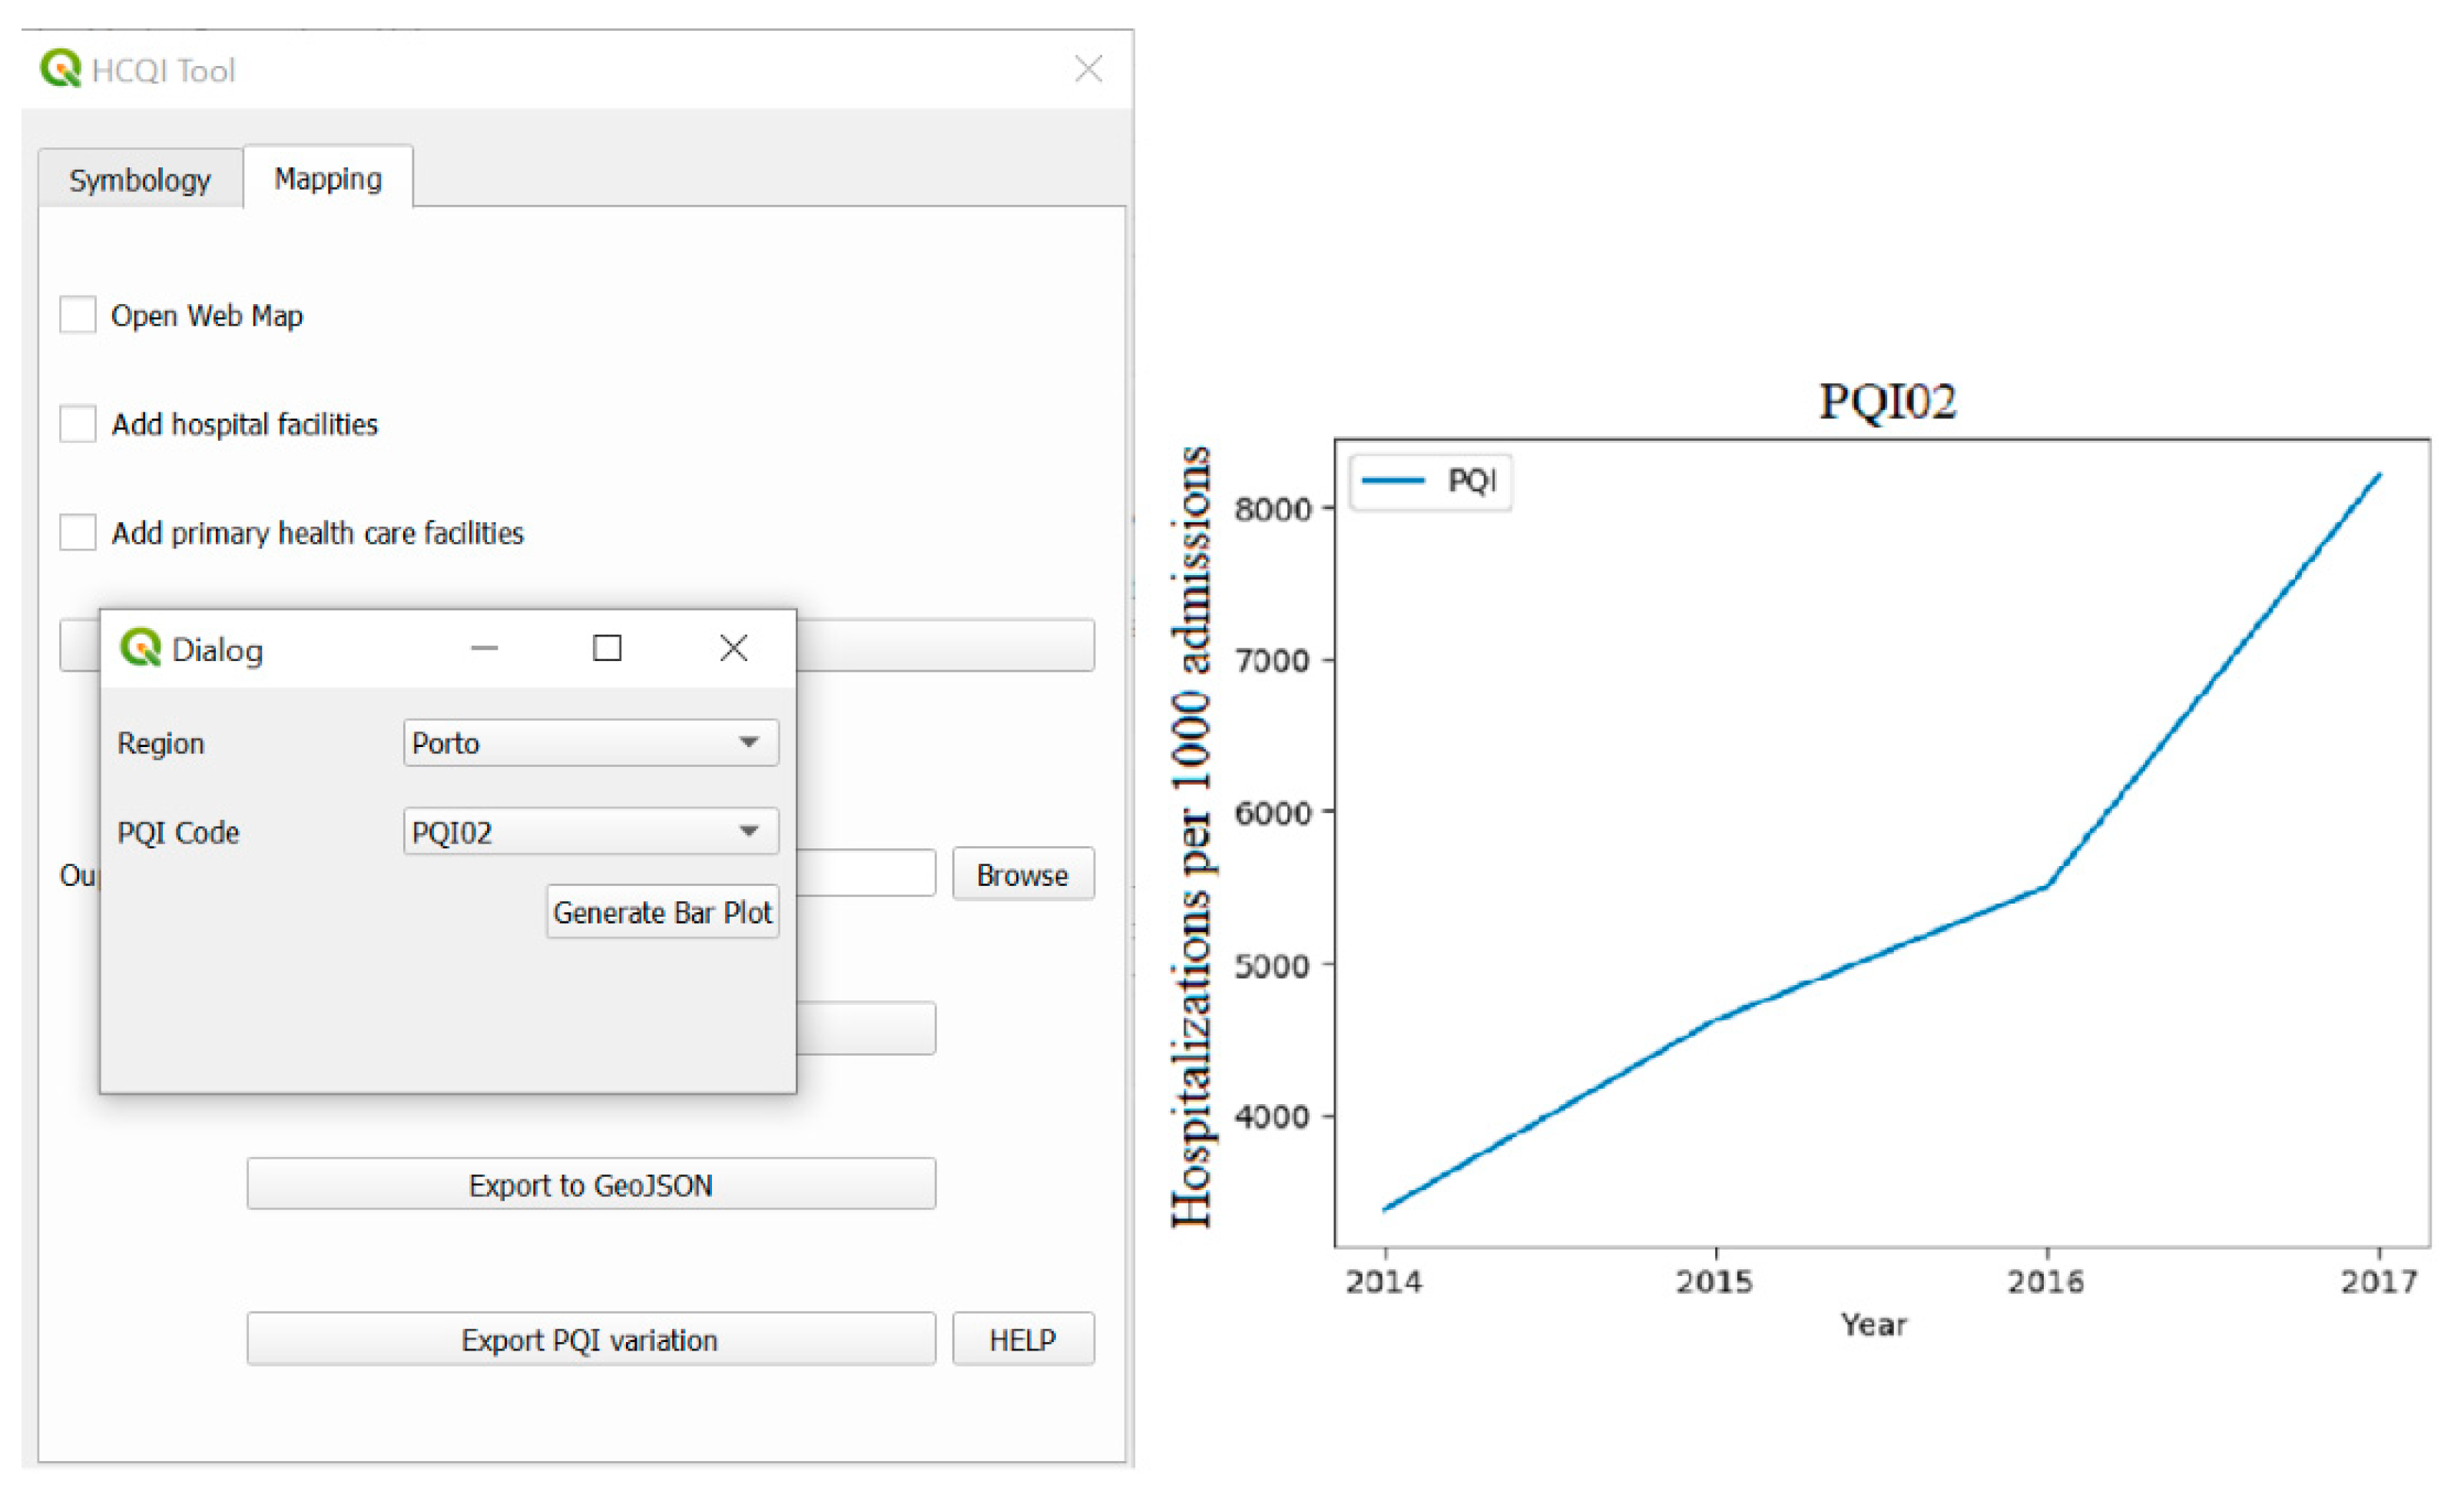This screenshot has width=2464, height=1491.
Task: Minimize the small Dialog window
Action: 484,649
